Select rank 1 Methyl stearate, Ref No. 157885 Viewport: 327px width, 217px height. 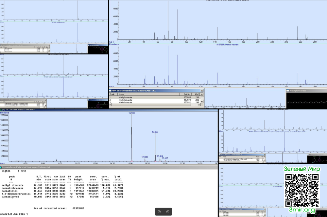155,97
